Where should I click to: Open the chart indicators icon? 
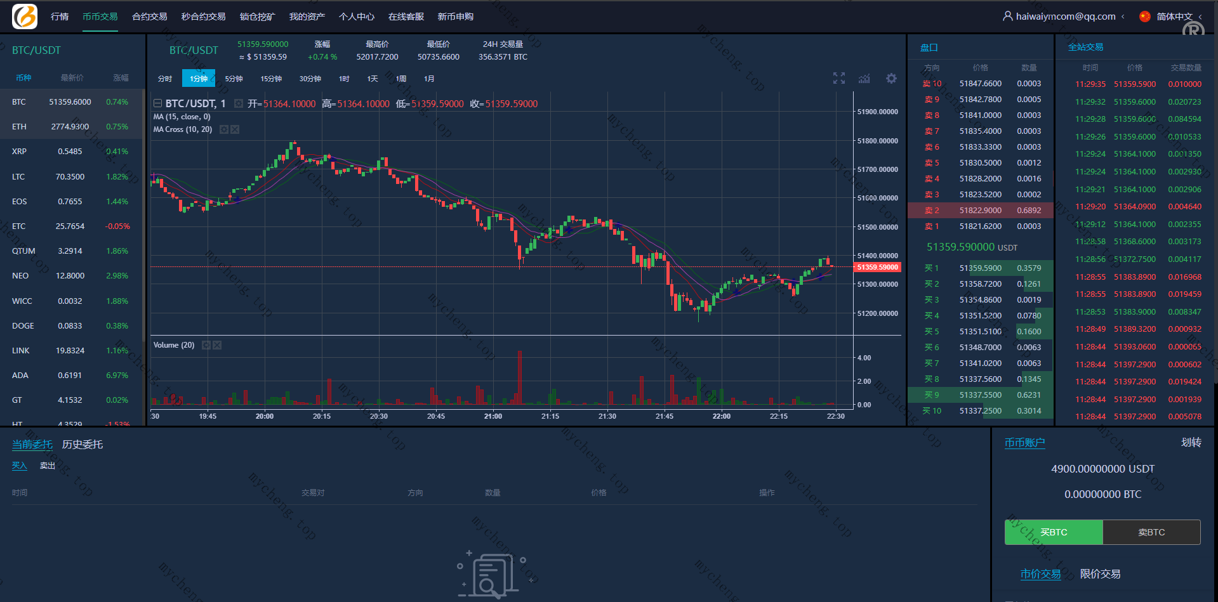click(864, 78)
